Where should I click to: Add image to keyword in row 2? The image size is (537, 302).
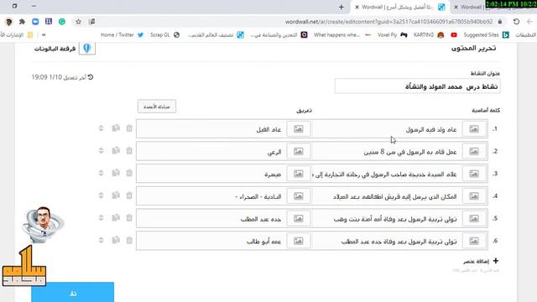[474, 151]
